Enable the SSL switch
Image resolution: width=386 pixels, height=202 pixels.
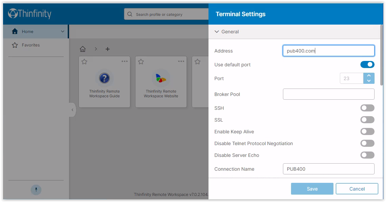[367, 120]
